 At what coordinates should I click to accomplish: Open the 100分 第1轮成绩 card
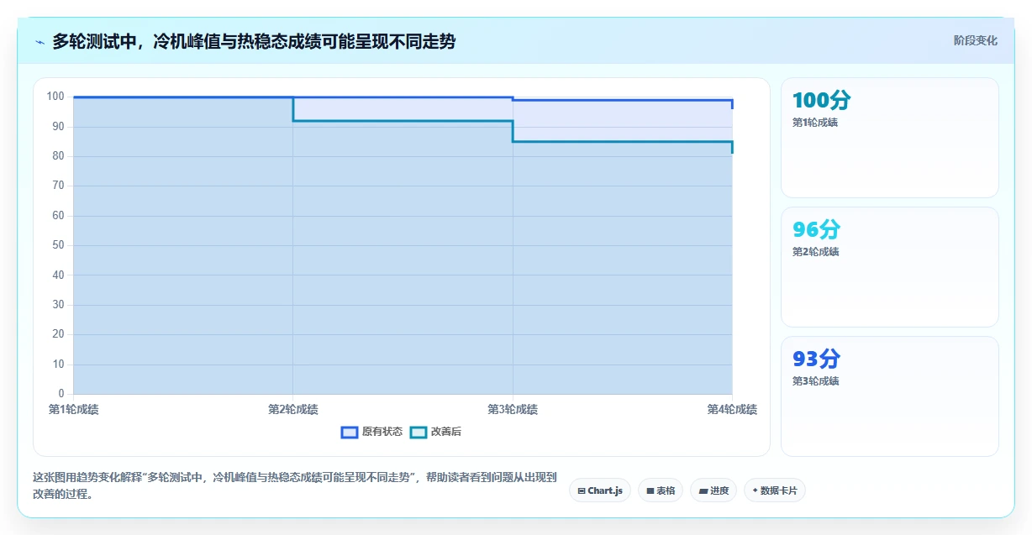click(x=890, y=138)
